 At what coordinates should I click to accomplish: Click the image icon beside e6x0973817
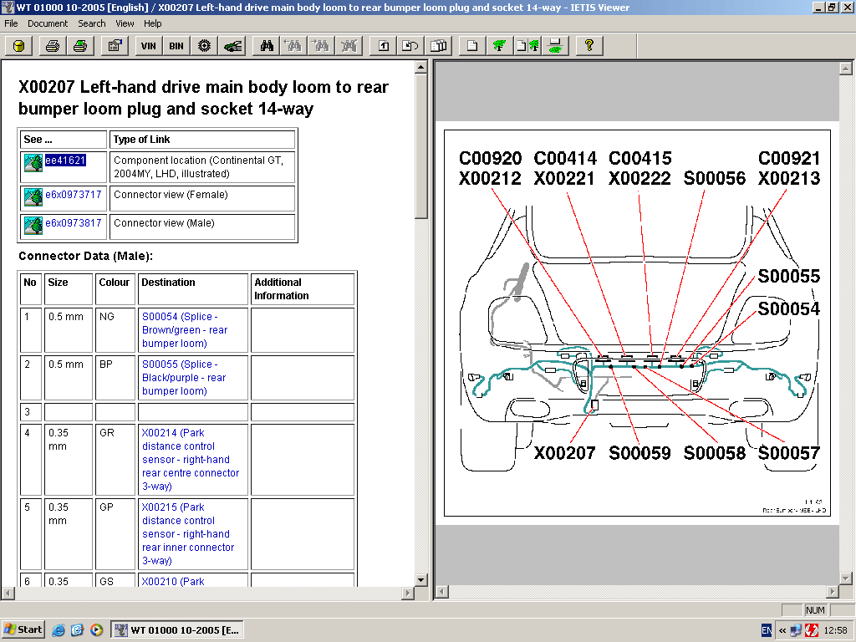(x=33, y=226)
